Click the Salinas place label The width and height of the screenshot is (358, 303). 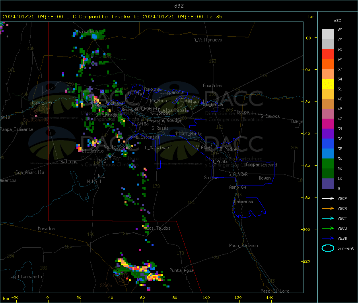(69, 162)
